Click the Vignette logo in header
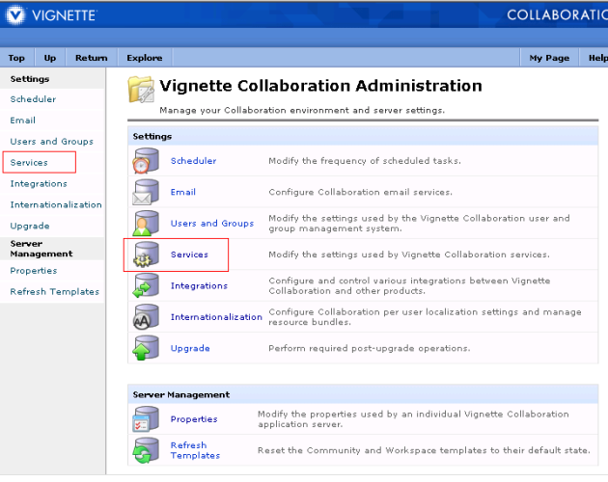This screenshot has width=608, height=482. (x=51, y=15)
